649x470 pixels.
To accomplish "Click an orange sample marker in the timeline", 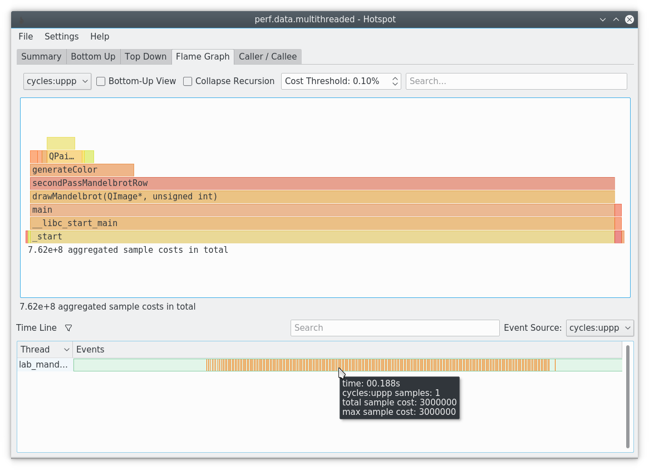I will pos(278,365).
